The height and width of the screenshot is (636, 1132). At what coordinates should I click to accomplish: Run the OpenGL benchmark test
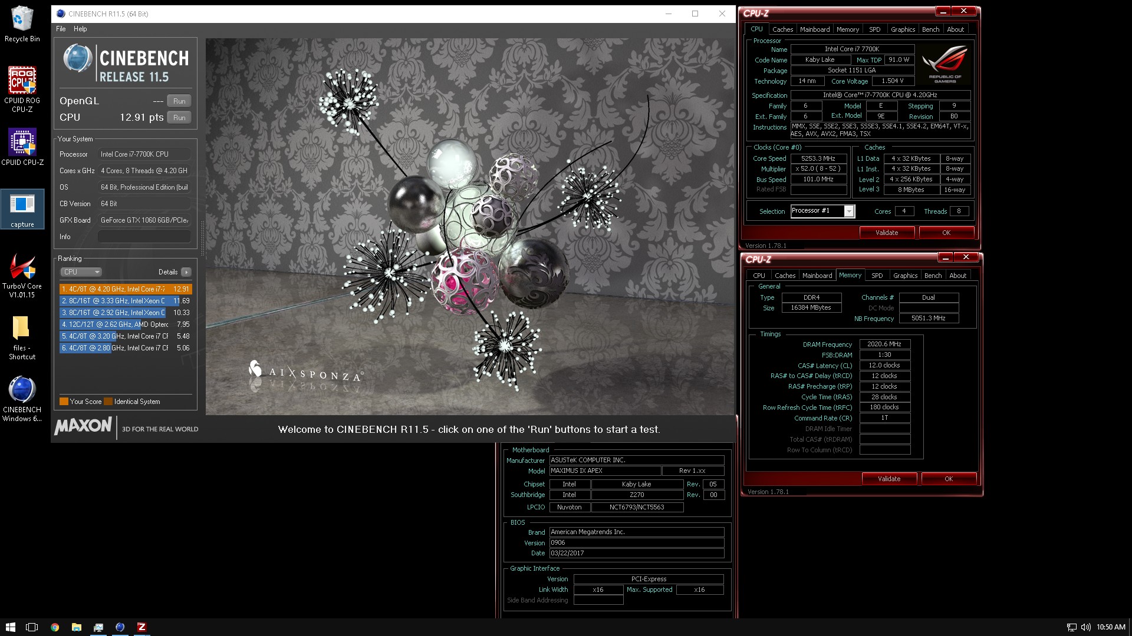click(179, 101)
